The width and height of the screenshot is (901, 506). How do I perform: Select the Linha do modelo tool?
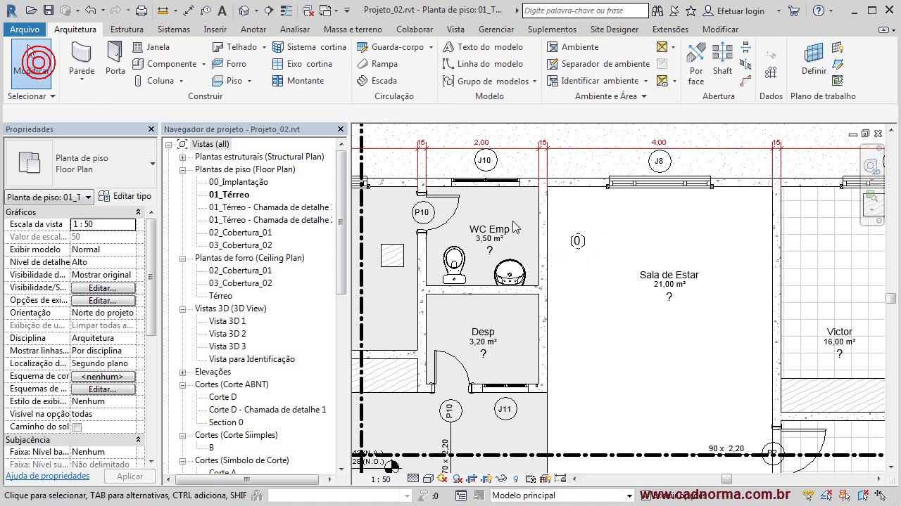click(x=483, y=64)
